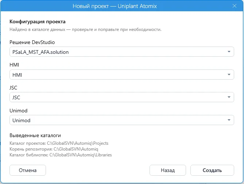Viewport: 244px width, 184px height.
Task: Click the HMI field label above its combo box
Action: coord(14,65)
